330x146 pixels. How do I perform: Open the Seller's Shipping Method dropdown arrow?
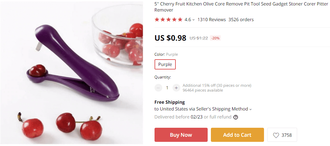coord(250,109)
